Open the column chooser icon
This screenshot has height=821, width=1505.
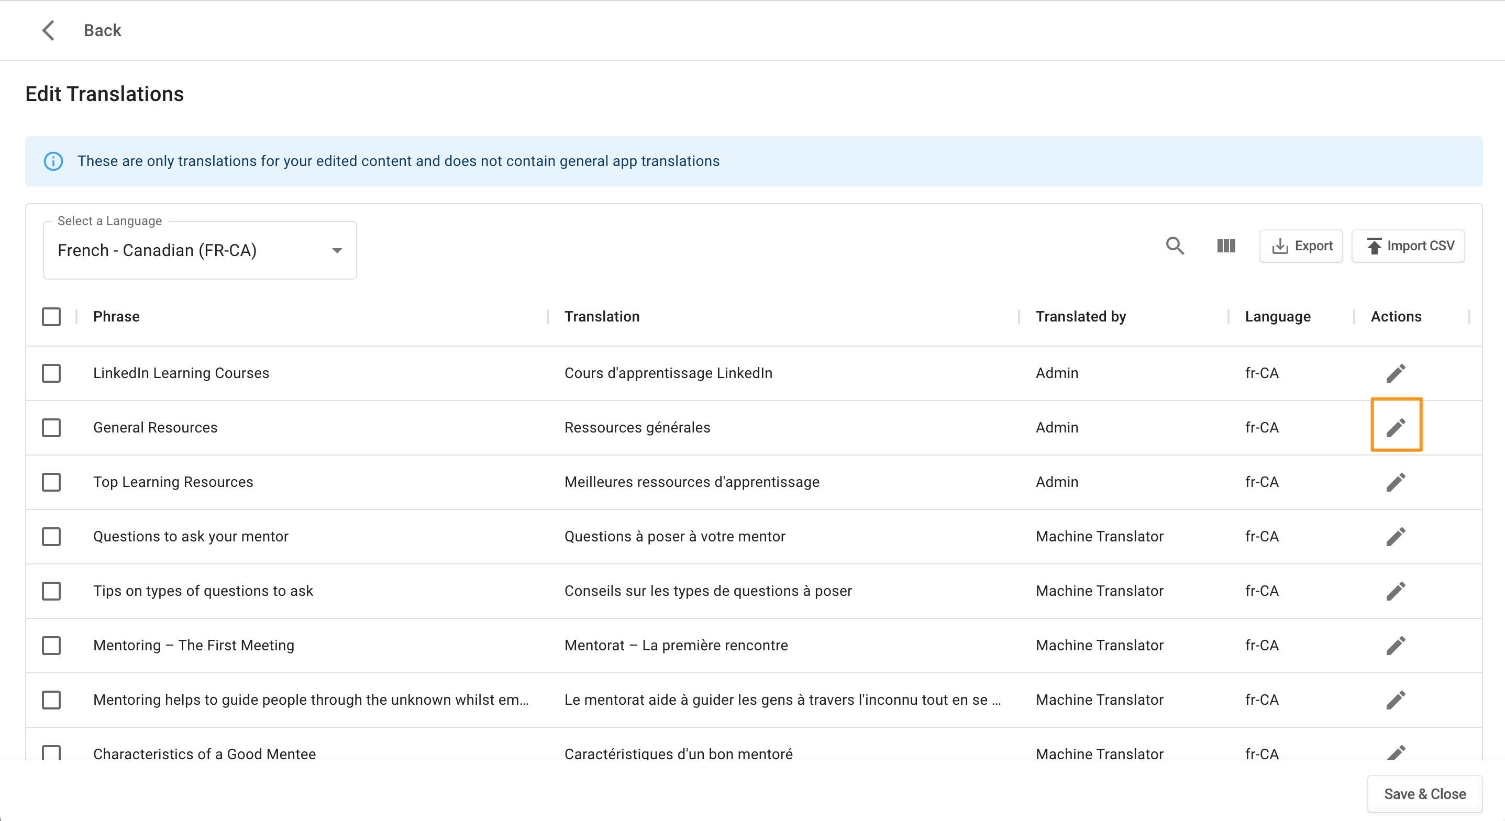tap(1226, 246)
